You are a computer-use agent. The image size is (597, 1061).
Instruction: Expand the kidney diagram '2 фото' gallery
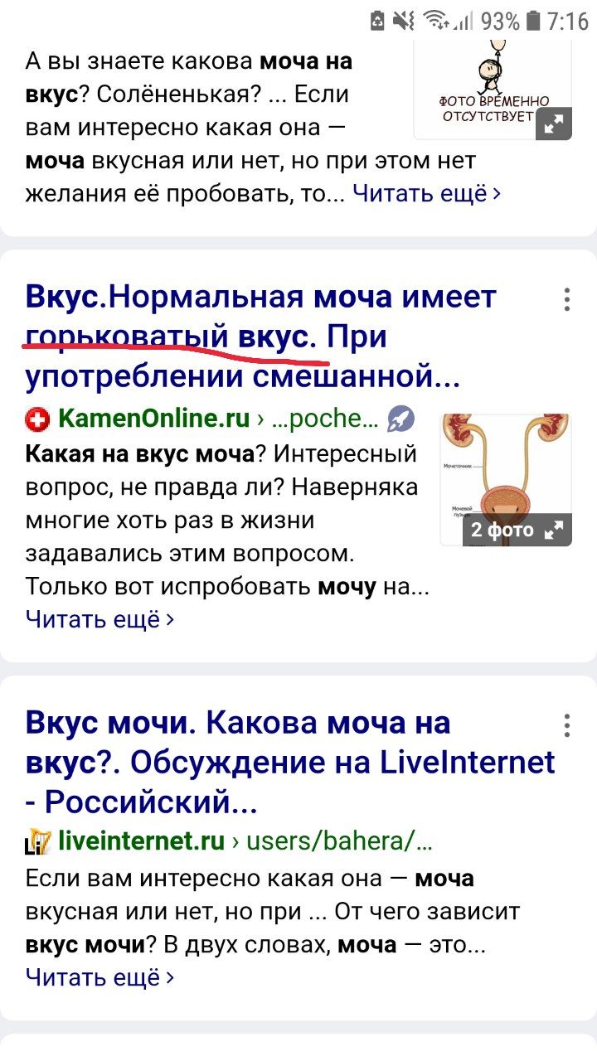(x=517, y=530)
